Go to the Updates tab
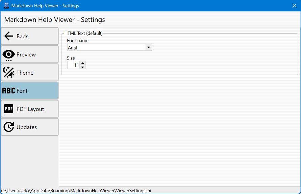This screenshot has height=194, width=301. (x=27, y=127)
